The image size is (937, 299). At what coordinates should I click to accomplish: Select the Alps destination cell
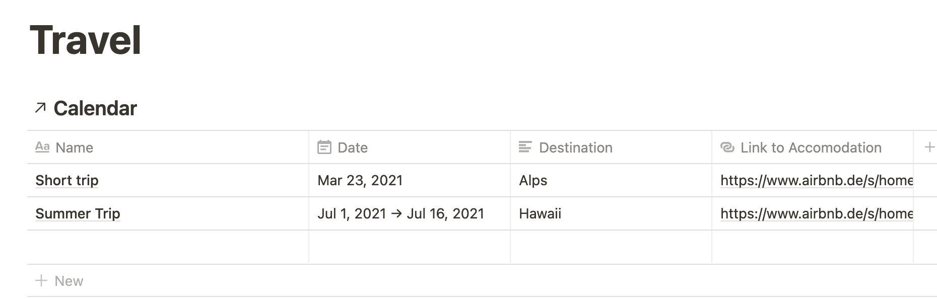pos(611,180)
